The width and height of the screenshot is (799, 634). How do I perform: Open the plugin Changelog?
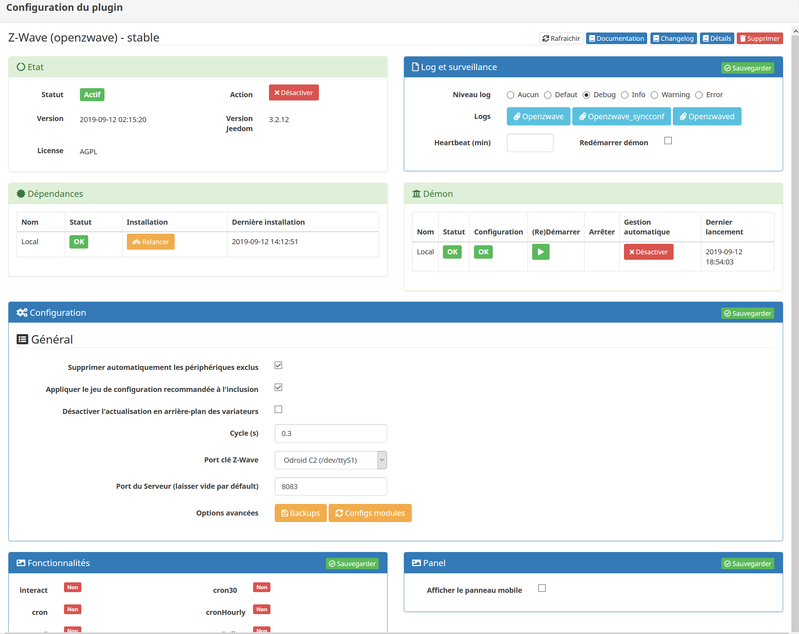674,39
